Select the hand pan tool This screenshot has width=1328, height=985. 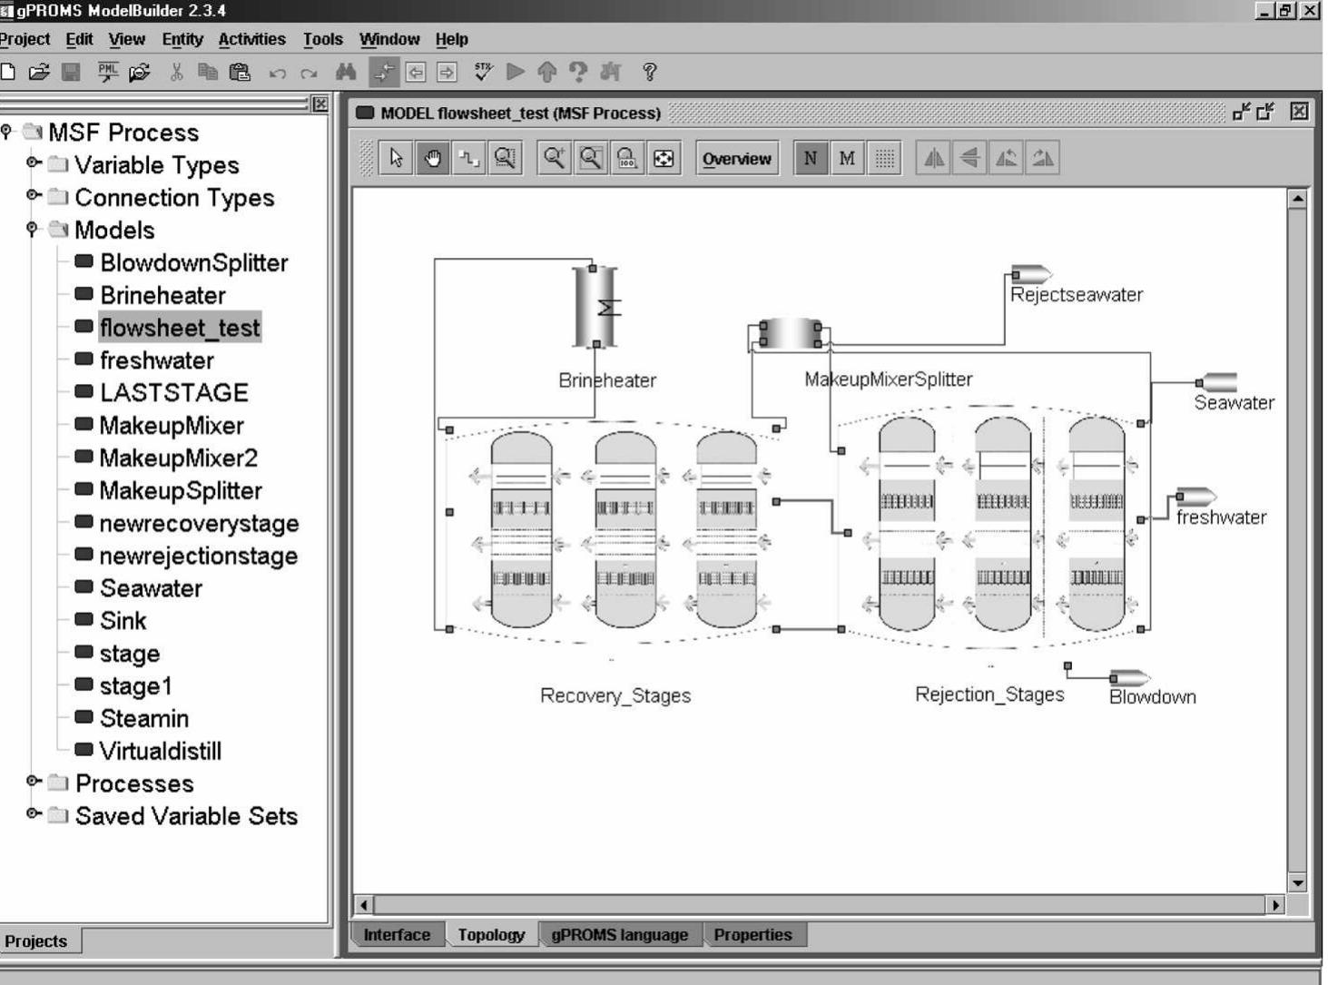(432, 158)
